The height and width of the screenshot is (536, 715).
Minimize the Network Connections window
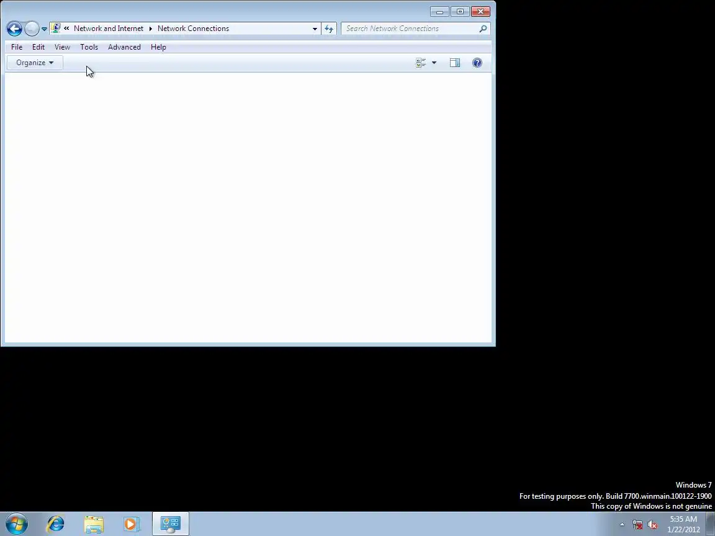pyautogui.click(x=439, y=11)
